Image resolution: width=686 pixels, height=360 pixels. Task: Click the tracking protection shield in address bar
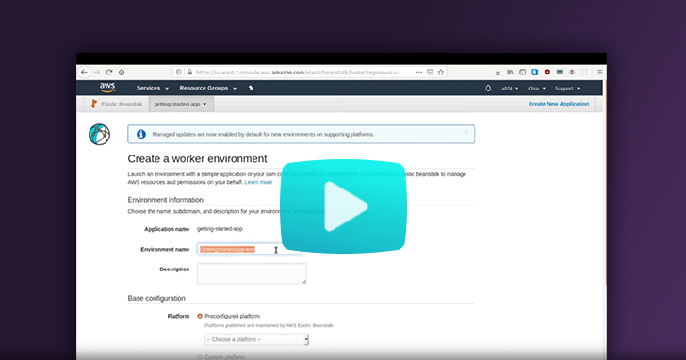coord(178,73)
